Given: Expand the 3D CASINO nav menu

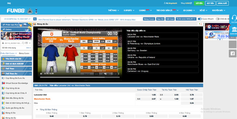Looking at the screenshot, I should [x=189, y=10].
